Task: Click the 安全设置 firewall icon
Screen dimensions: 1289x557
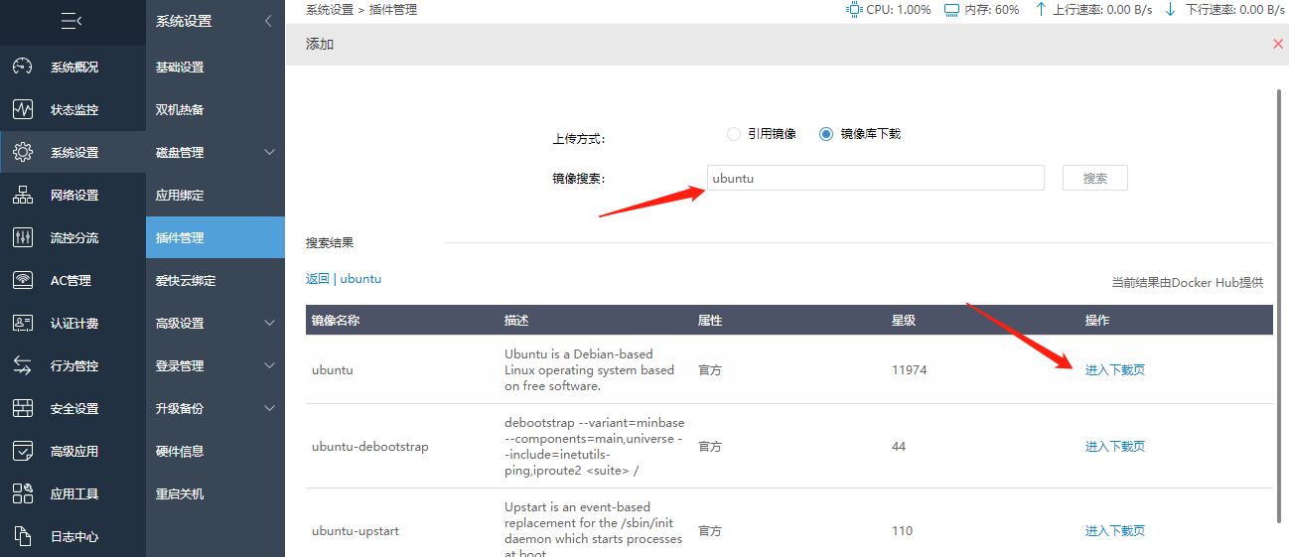Action: [x=22, y=409]
